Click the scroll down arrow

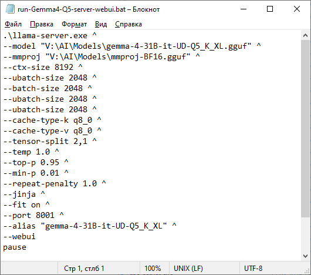305,256
